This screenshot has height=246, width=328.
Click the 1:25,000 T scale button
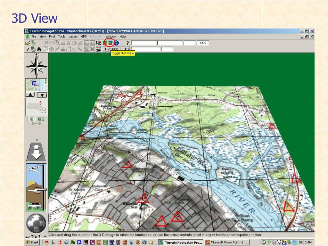(113, 49)
